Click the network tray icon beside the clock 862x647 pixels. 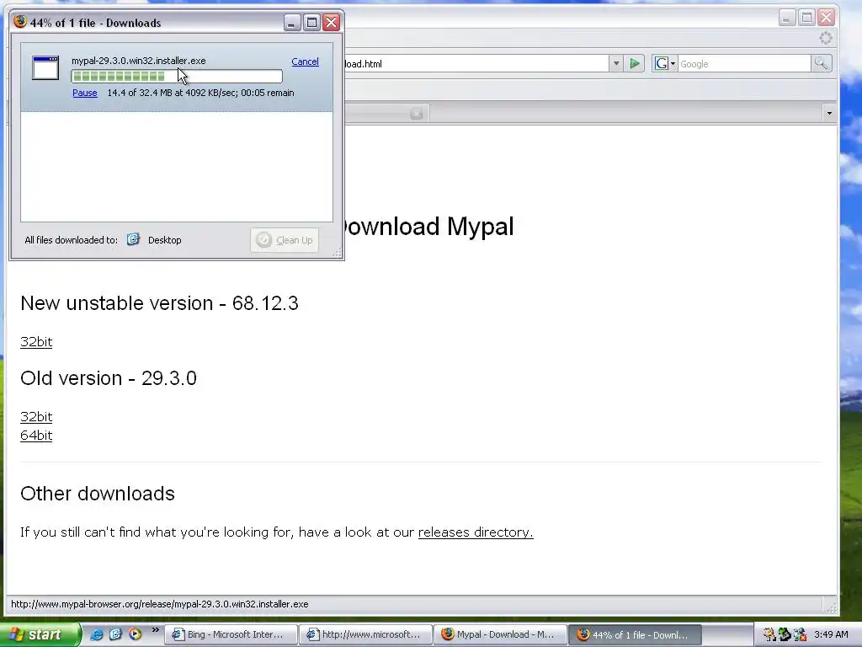click(800, 635)
